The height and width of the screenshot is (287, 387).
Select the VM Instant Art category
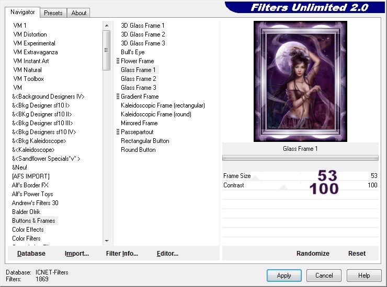coord(31,61)
